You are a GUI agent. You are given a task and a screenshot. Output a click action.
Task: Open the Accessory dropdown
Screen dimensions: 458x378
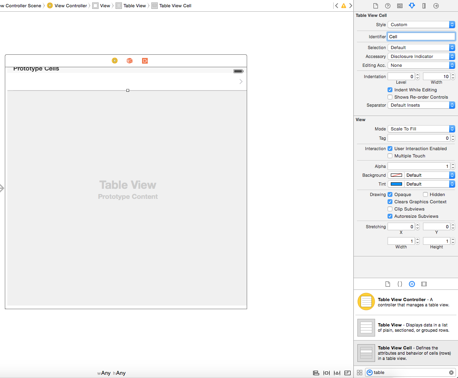point(421,56)
